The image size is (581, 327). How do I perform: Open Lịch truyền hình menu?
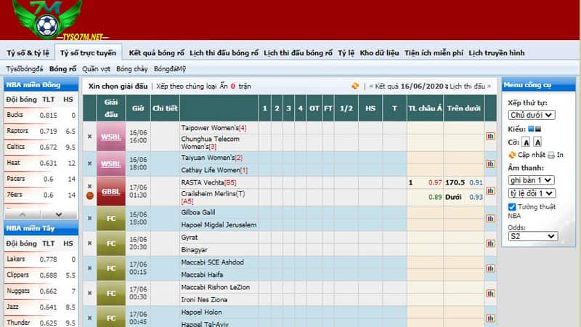(497, 53)
